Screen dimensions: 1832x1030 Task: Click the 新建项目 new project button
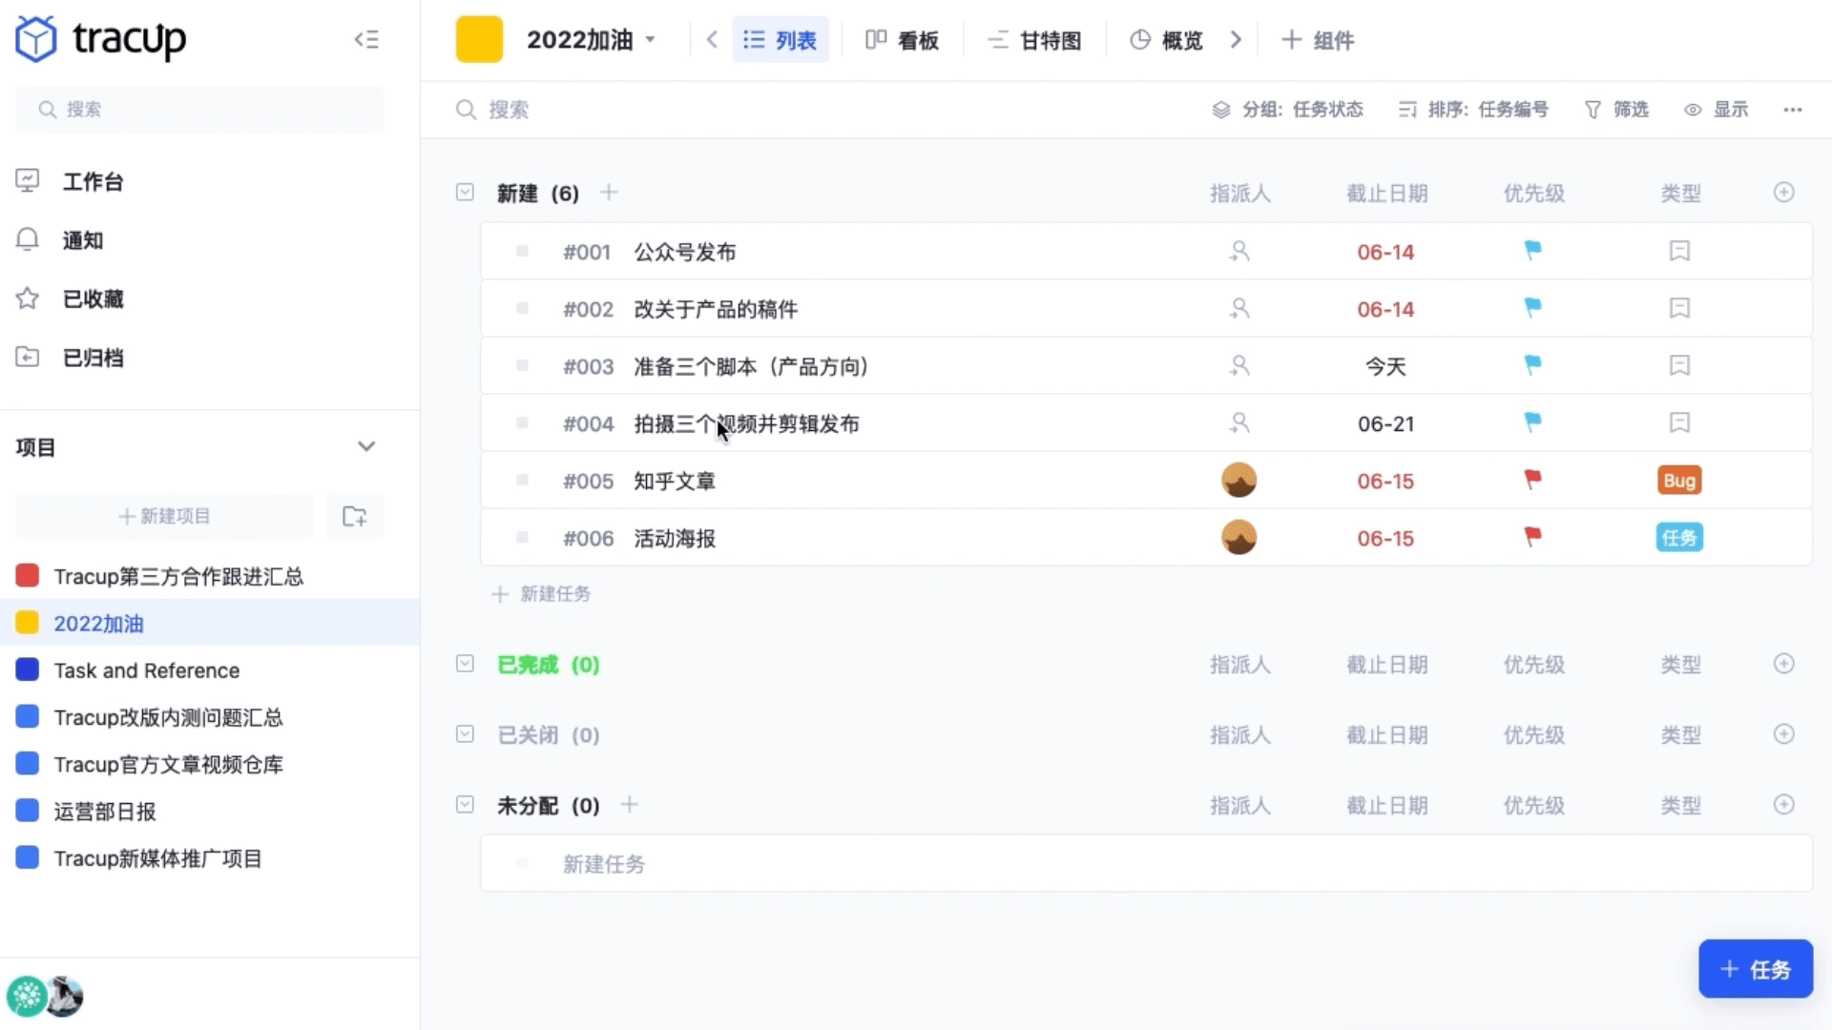click(x=162, y=516)
